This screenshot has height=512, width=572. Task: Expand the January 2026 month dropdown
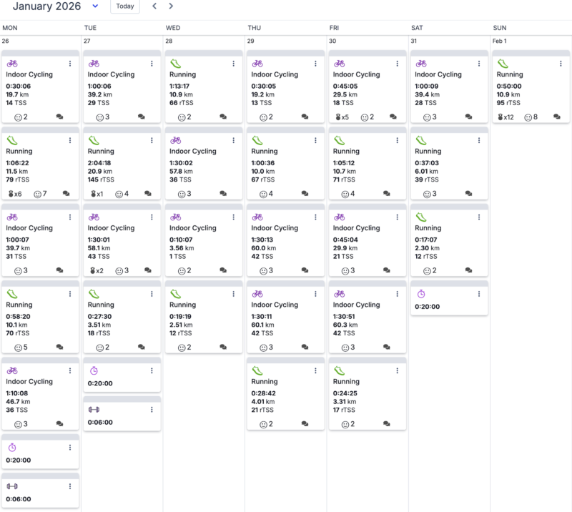tap(96, 6)
